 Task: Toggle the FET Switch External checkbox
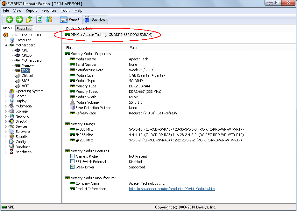72,161
